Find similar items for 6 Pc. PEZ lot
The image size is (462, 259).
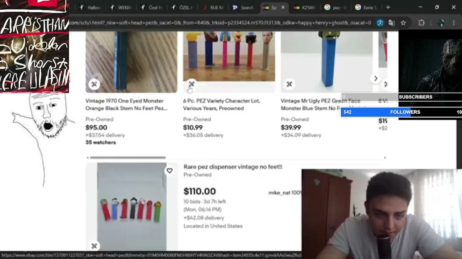click(x=191, y=84)
